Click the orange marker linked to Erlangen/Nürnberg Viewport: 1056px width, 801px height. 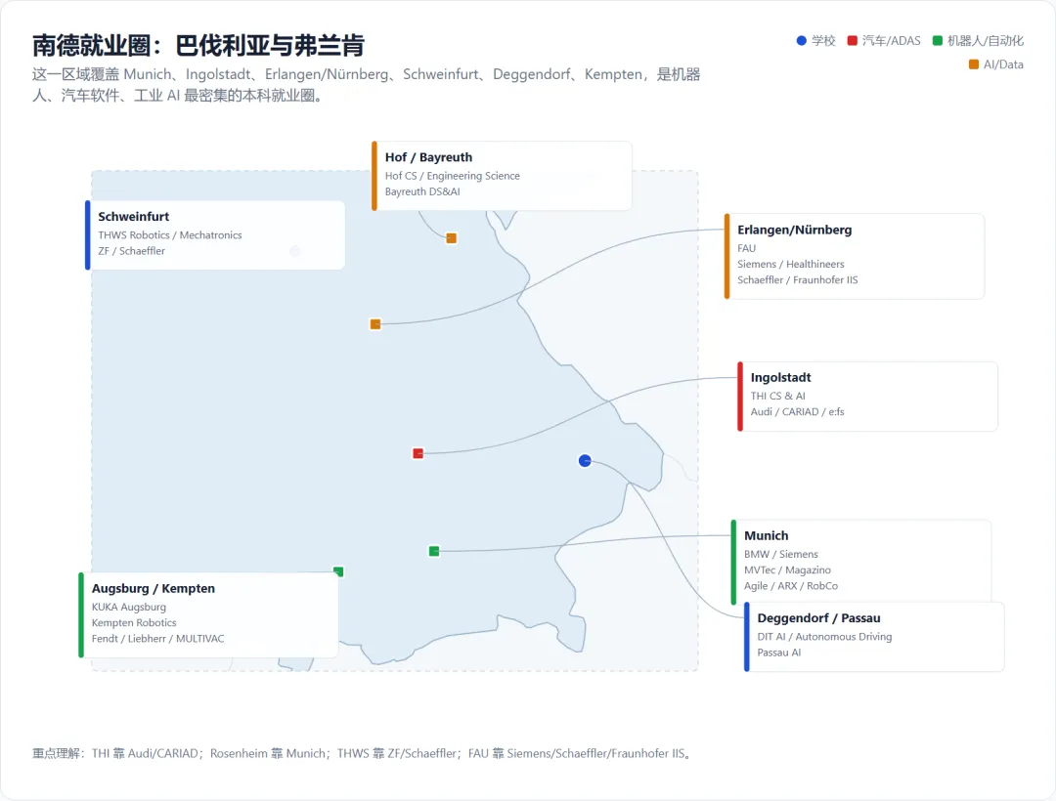[375, 324]
